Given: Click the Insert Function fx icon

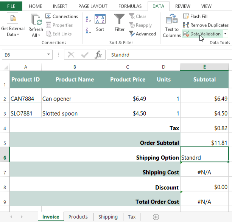Looking at the screenshot, I should [x=98, y=55].
